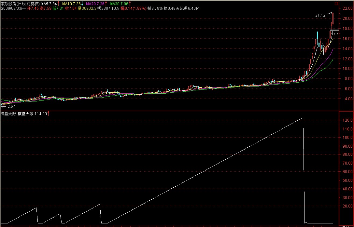The height and width of the screenshot is (227, 354).
Task: Click the closing price 收7.54
Action: click(x=71, y=8)
